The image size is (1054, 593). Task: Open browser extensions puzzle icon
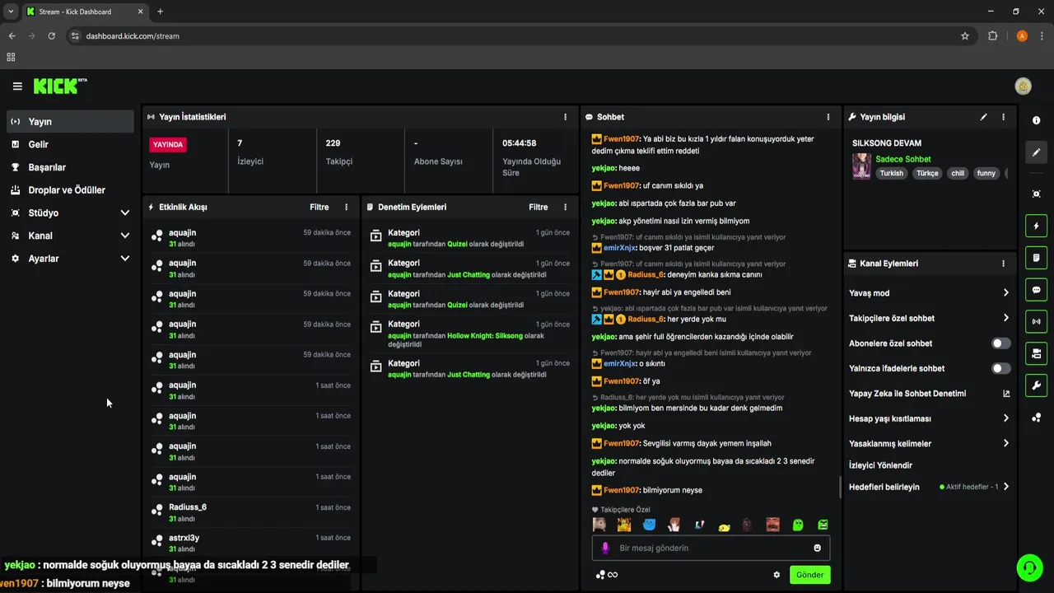point(992,36)
